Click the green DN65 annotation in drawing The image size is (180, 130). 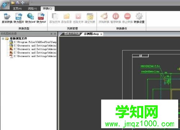[x=150, y=72]
